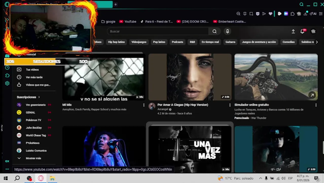Image resolution: width=324 pixels, height=183 pixels.
Task: Show more category chips with right arrow
Action: coord(317,42)
